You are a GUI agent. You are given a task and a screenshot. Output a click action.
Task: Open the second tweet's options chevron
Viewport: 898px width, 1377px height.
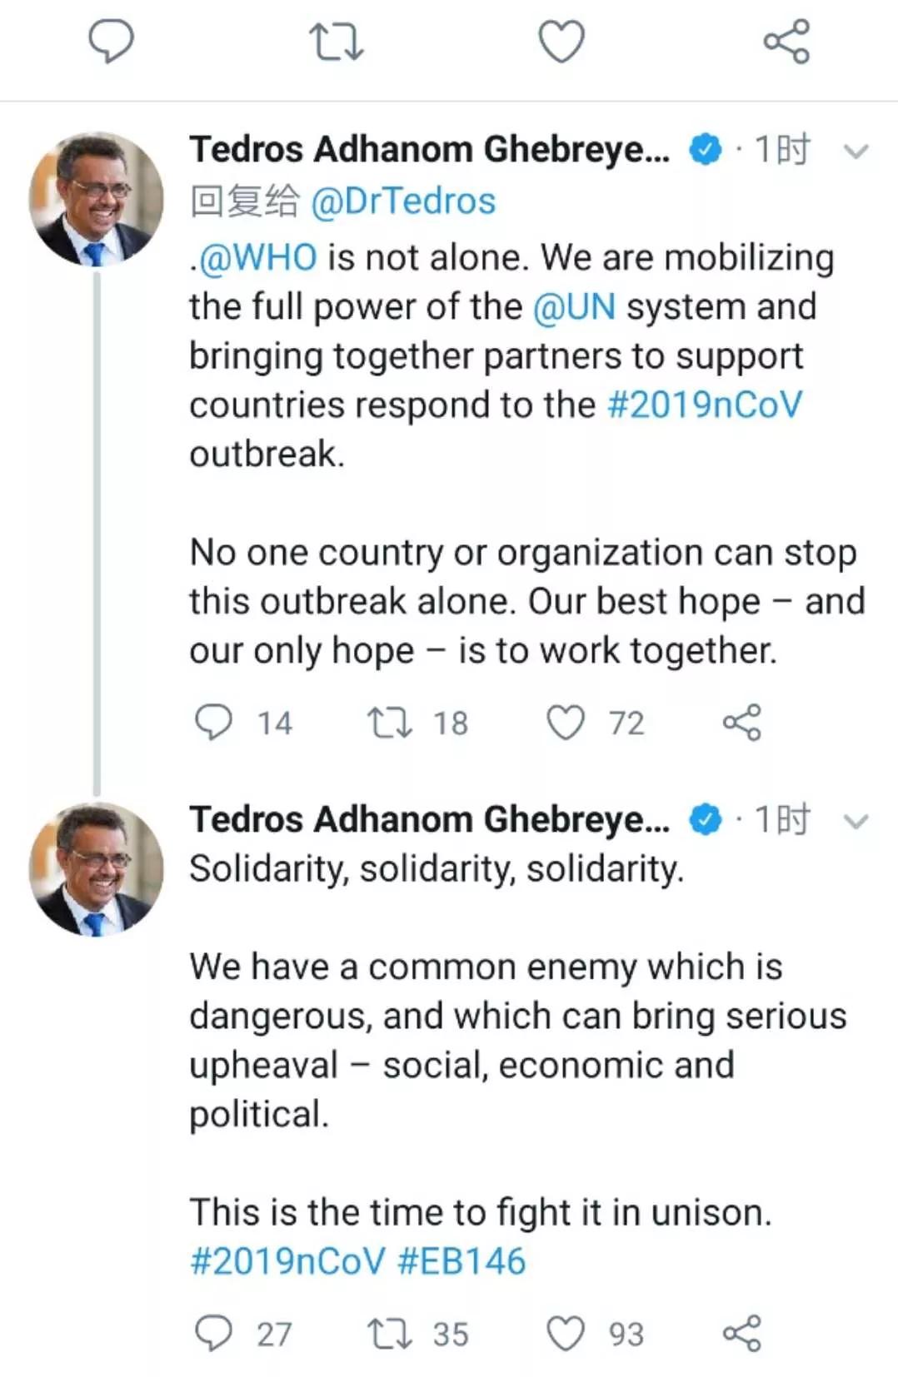pos(855,821)
